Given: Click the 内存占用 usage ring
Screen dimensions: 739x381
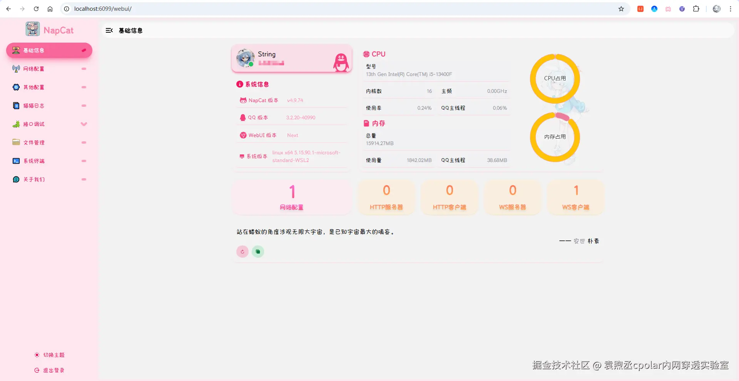Looking at the screenshot, I should 555,137.
